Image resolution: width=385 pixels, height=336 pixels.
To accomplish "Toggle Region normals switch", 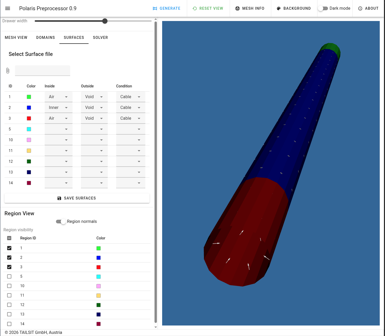I will tap(61, 222).
